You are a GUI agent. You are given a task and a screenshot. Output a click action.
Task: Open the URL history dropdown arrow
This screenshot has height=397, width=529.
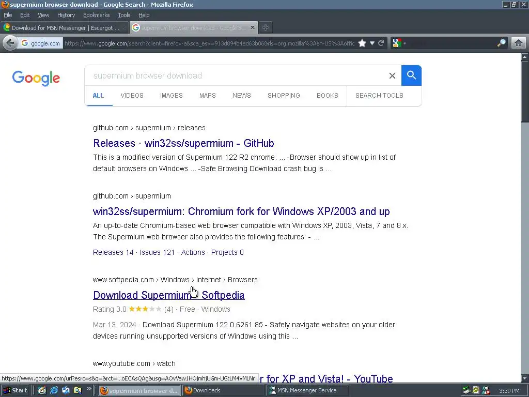(372, 43)
